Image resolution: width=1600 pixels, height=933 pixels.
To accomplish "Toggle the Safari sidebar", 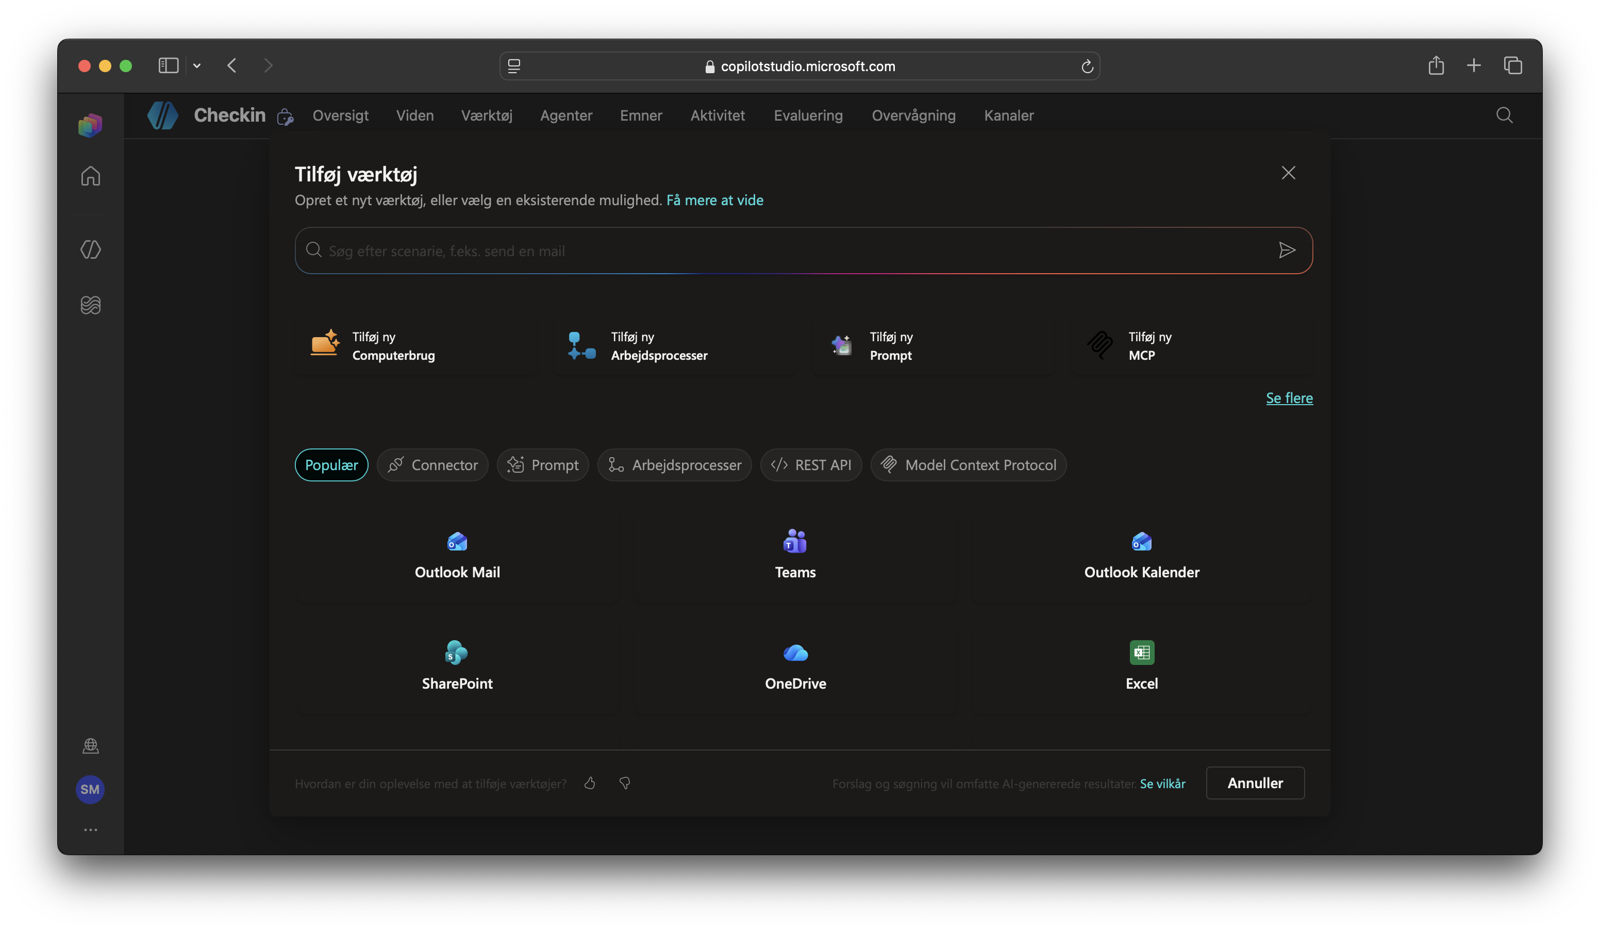I will [168, 65].
